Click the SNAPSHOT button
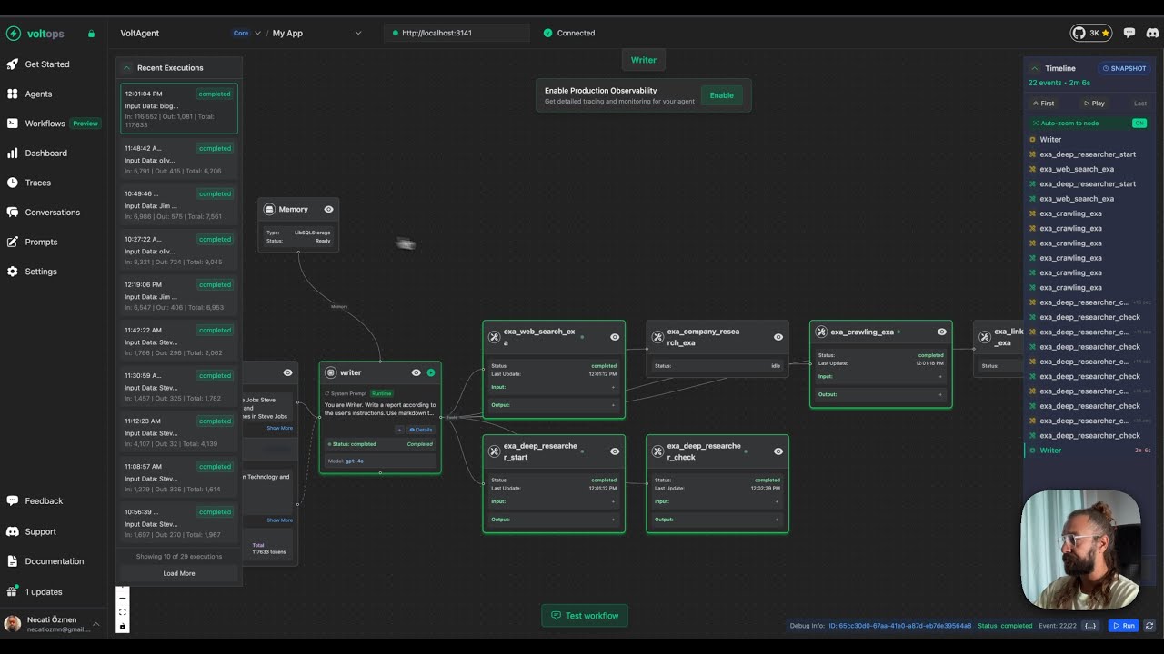 (x=1124, y=68)
